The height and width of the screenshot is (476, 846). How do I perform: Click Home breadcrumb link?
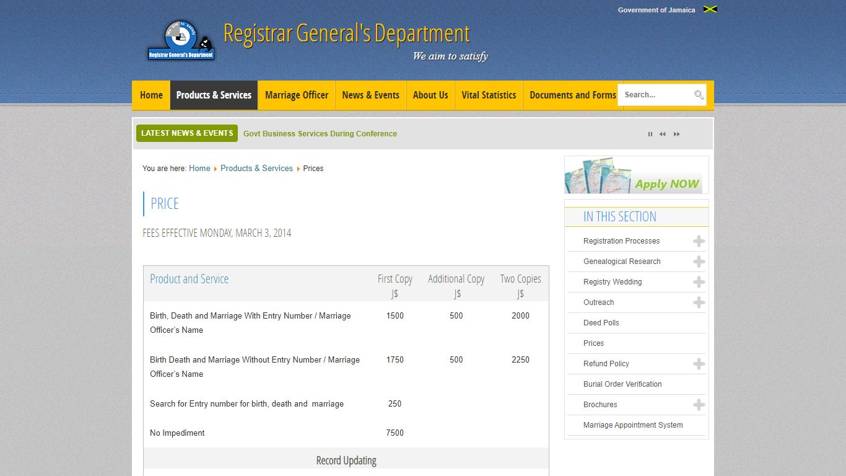(x=199, y=169)
